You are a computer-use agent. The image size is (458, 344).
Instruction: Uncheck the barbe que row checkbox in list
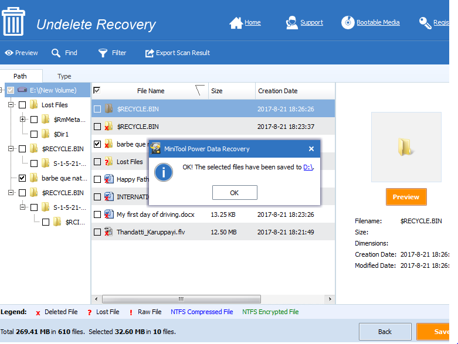coord(97,144)
